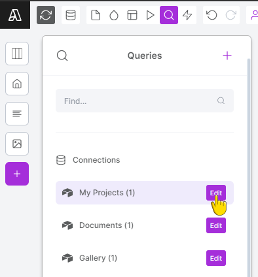Image resolution: width=258 pixels, height=277 pixels.
Task: Click the undo arrow icon
Action: tap(212, 15)
